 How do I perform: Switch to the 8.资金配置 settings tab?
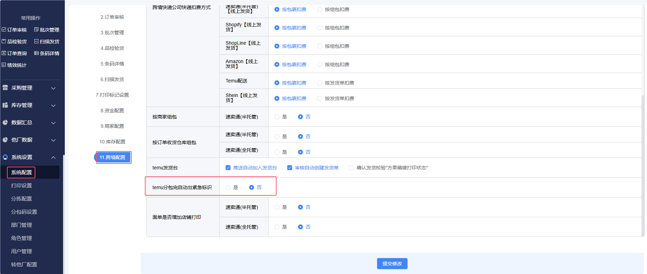[112, 111]
